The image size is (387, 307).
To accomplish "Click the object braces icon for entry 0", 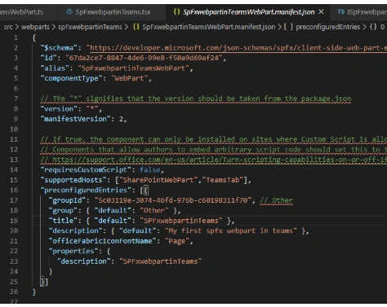I will click(373, 27).
